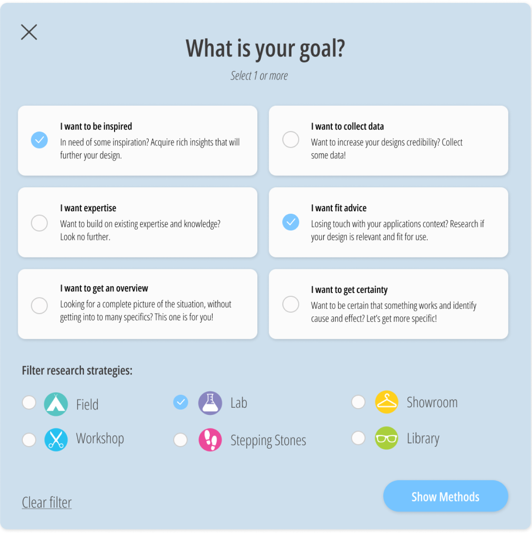Select the Stepping Stones checkbox
The width and height of the screenshot is (532, 534).
tap(181, 440)
